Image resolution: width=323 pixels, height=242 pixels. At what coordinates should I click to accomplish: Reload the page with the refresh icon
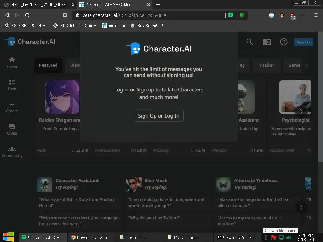tap(27, 15)
